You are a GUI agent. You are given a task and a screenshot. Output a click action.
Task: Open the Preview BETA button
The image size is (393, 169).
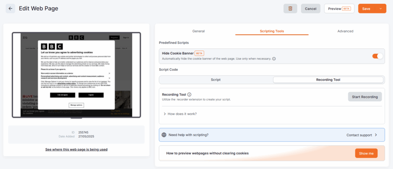(339, 8)
